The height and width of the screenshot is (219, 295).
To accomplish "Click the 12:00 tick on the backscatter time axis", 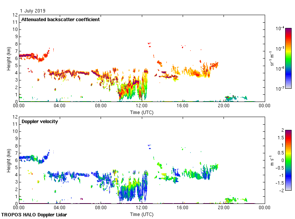I will pos(141,106).
